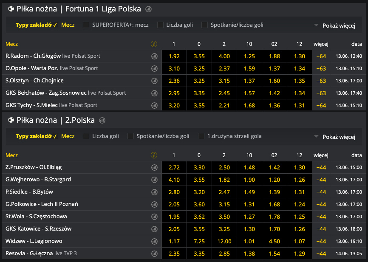Image resolution: width=368 pixels, height=262 pixels.
Task: Expand Pokaż więcej in 2.Polska section
Action: click(x=334, y=137)
